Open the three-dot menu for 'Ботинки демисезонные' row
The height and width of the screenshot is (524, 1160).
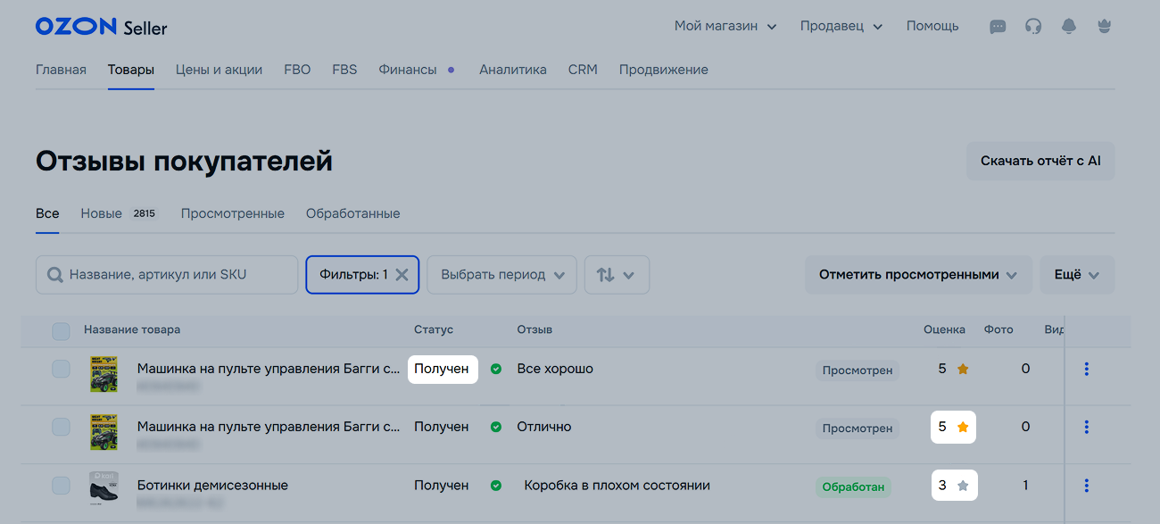(x=1086, y=486)
